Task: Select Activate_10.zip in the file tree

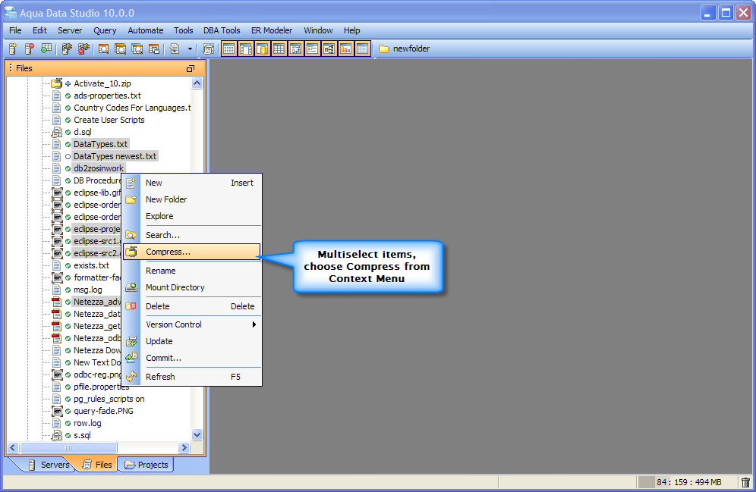Action: point(102,83)
